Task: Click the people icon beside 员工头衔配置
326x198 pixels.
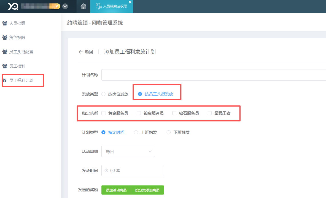Action: tap(5, 52)
